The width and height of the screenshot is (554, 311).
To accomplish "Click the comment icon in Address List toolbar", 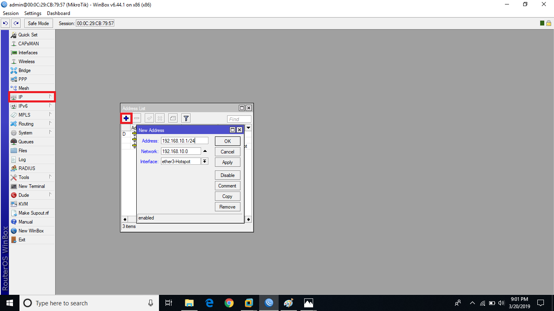I will click(x=172, y=118).
